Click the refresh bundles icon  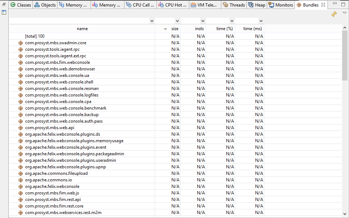[x=334, y=14]
